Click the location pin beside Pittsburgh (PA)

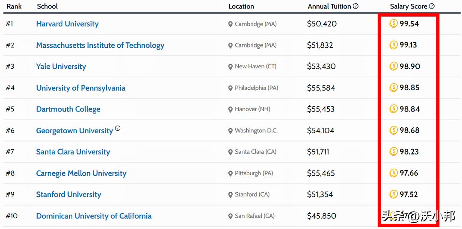pyautogui.click(x=231, y=174)
